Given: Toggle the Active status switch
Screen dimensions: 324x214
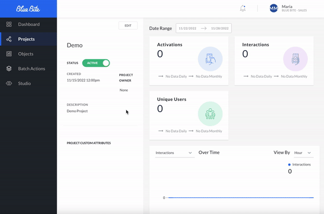Looking at the screenshot, I should point(96,63).
